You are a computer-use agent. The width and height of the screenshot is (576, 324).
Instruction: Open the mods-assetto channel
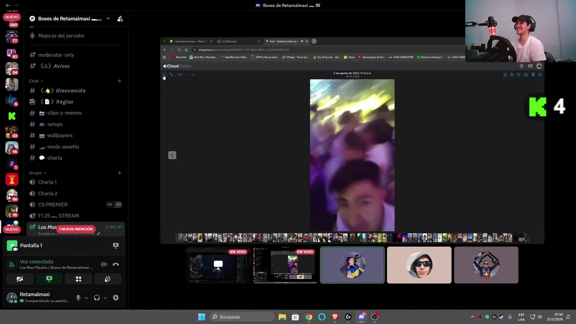tap(62, 147)
